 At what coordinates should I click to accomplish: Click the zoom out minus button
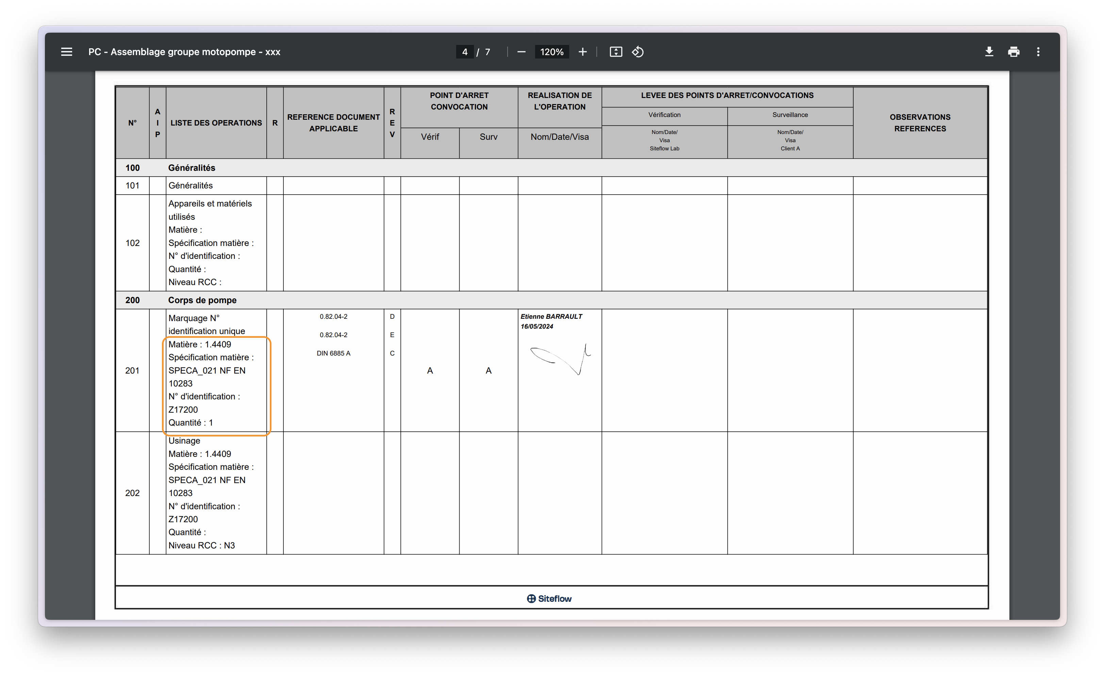[521, 52]
